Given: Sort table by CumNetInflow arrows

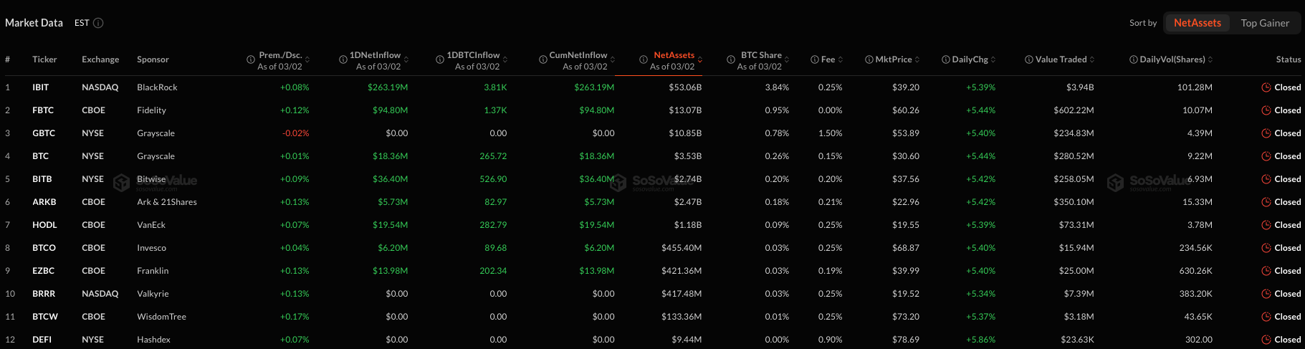Looking at the screenshot, I should point(613,59).
